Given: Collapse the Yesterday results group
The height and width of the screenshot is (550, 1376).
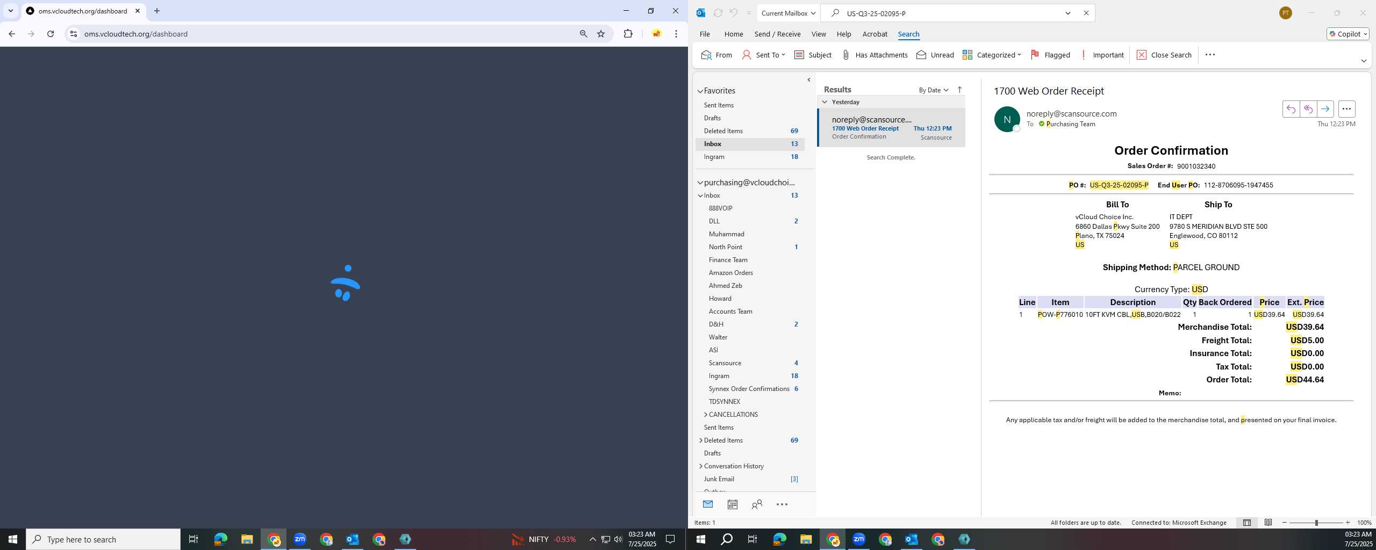Looking at the screenshot, I should point(825,102).
